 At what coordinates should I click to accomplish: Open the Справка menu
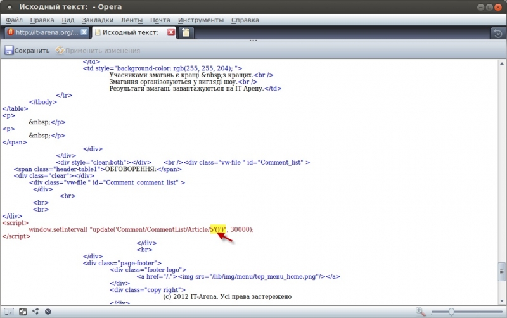coord(245,20)
